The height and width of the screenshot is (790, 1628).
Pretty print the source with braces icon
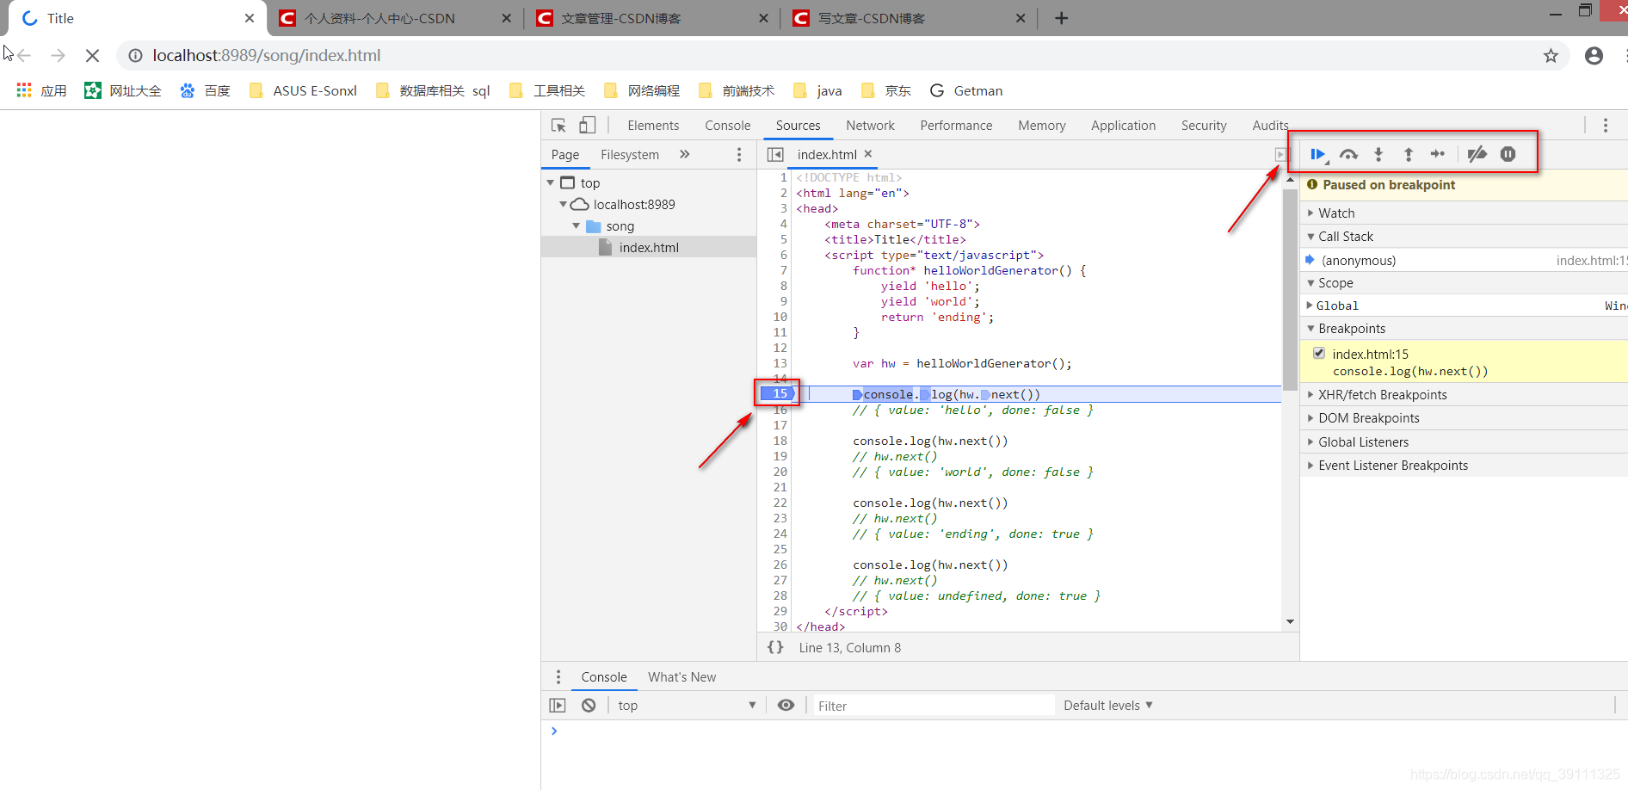(775, 647)
